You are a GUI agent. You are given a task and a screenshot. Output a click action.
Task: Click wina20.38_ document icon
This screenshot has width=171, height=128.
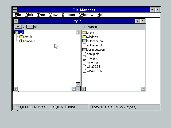[84, 66]
